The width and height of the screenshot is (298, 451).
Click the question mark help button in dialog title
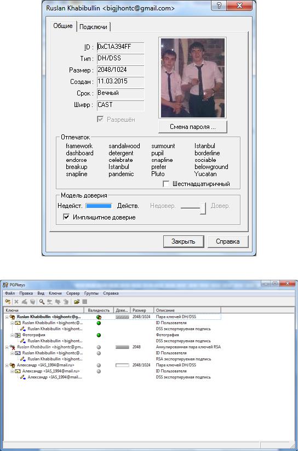pyautogui.click(x=219, y=5)
